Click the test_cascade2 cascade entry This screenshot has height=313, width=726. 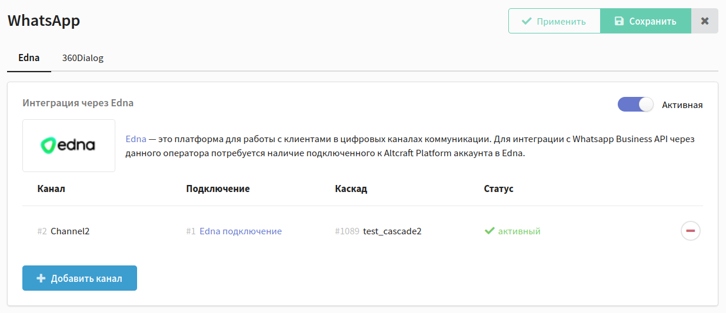[392, 231]
